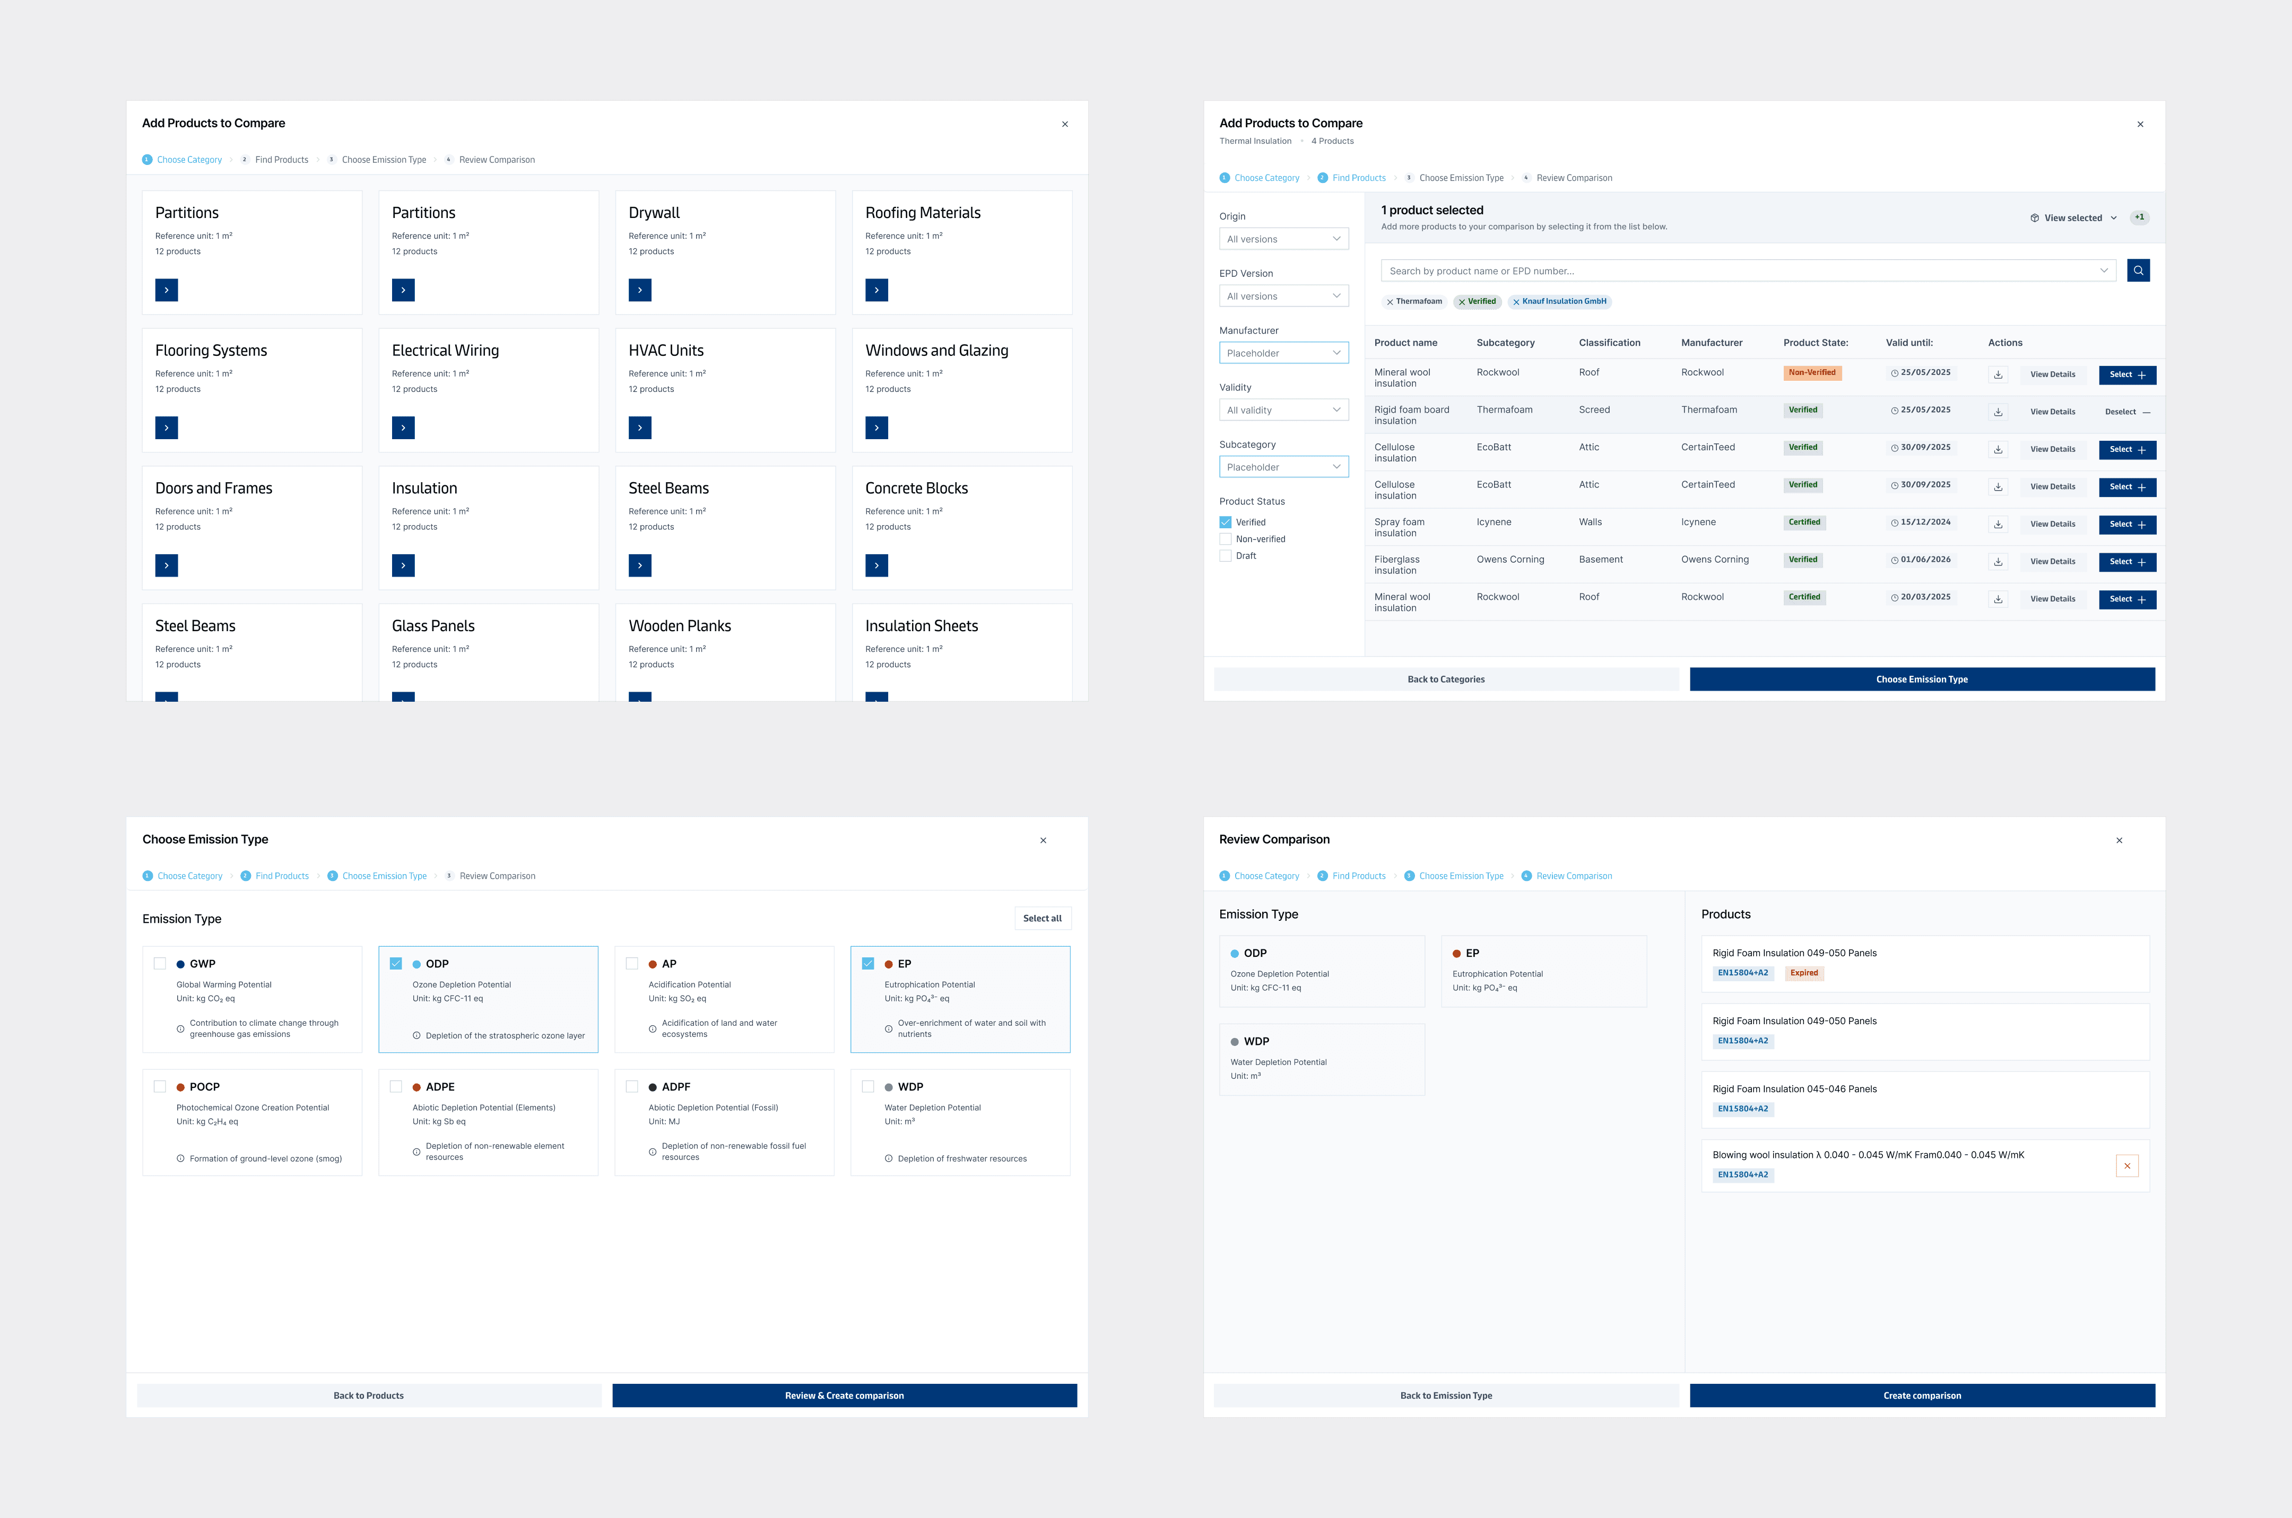Open the Validity 'All validity' dropdown
The width and height of the screenshot is (2292, 1518).
coord(1283,411)
